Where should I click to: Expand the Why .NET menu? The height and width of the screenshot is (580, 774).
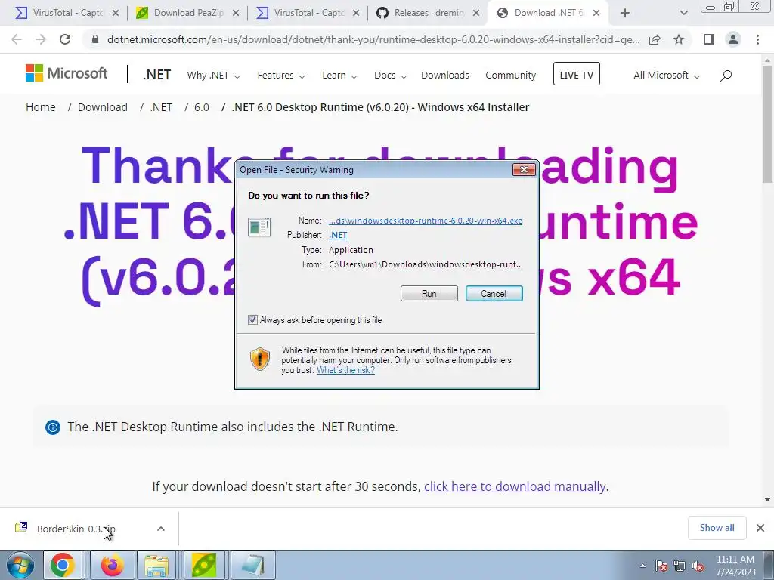click(x=213, y=76)
